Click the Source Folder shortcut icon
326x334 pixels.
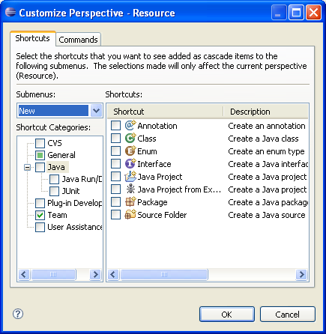coord(130,214)
